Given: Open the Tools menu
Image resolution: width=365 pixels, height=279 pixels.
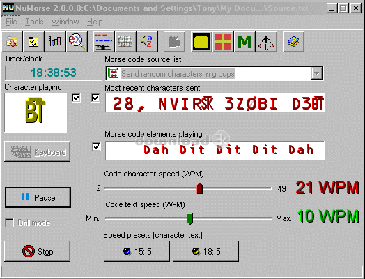Looking at the screenshot, I should click(34, 22).
